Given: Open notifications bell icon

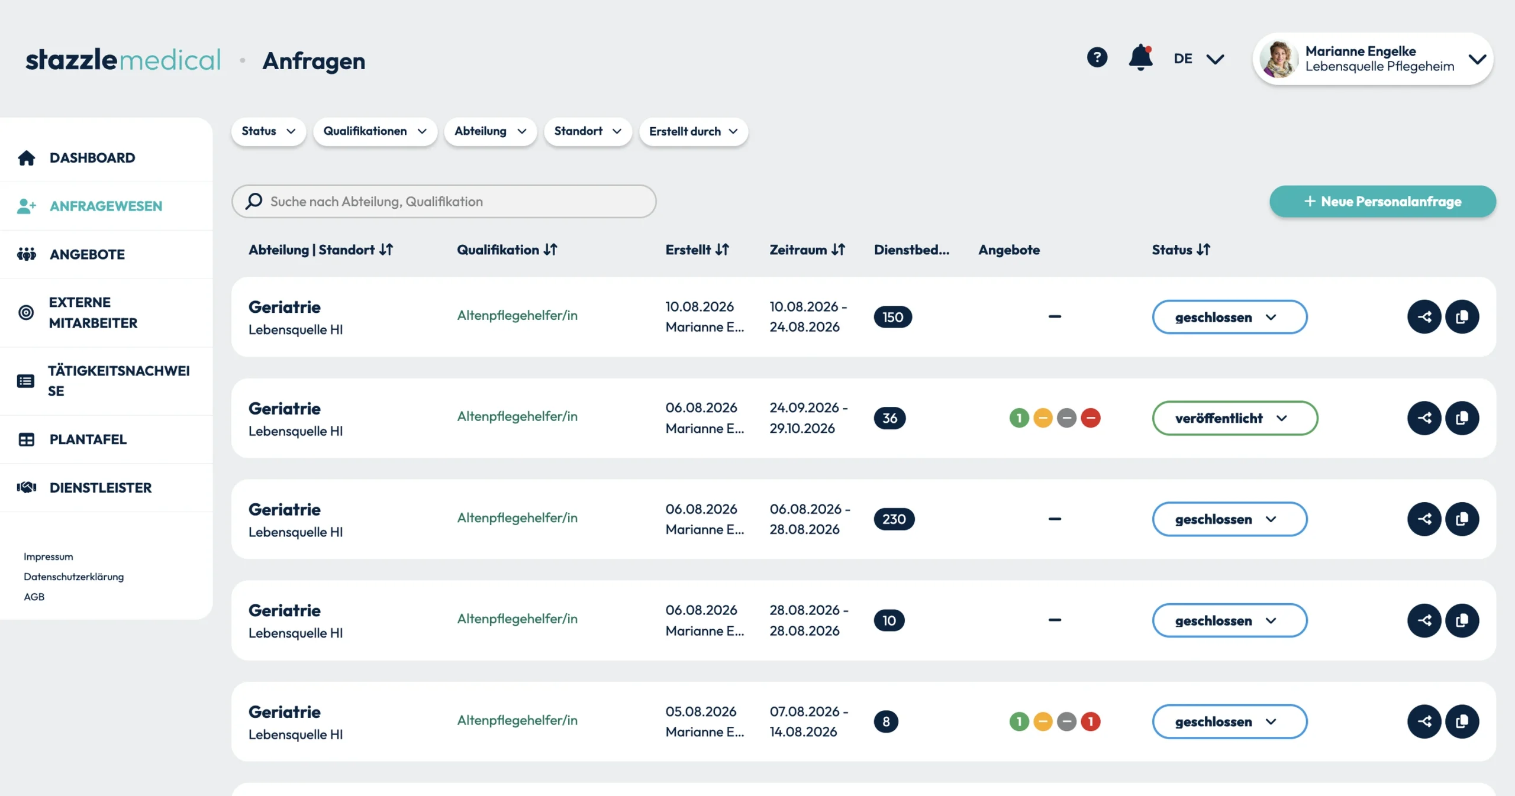Looking at the screenshot, I should click(1140, 57).
